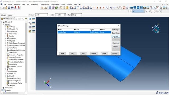Click the Create... button in Job Manager
169x95 pixels.
pyautogui.click(x=62, y=53)
